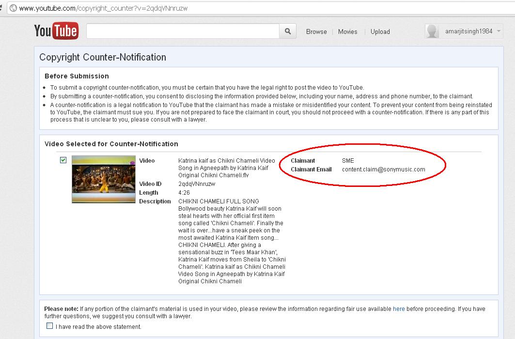
Task: Click the user avatar picture
Action: (432, 31)
